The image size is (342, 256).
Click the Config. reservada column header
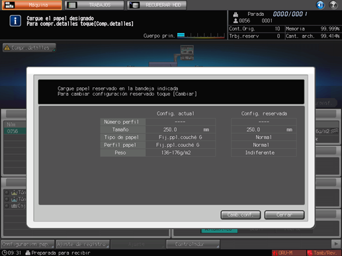[x=264, y=114]
